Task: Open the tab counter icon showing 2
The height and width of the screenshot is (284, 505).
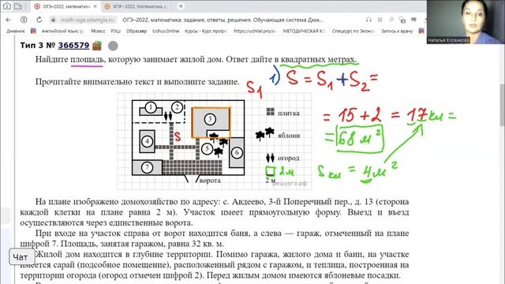Action: 6,6
